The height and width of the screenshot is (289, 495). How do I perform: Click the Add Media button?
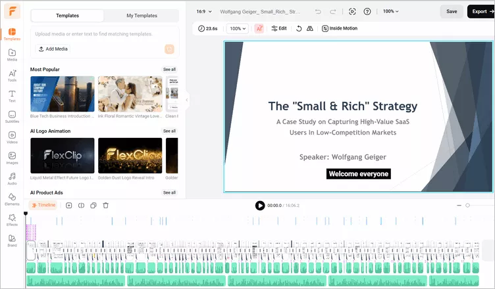click(53, 49)
